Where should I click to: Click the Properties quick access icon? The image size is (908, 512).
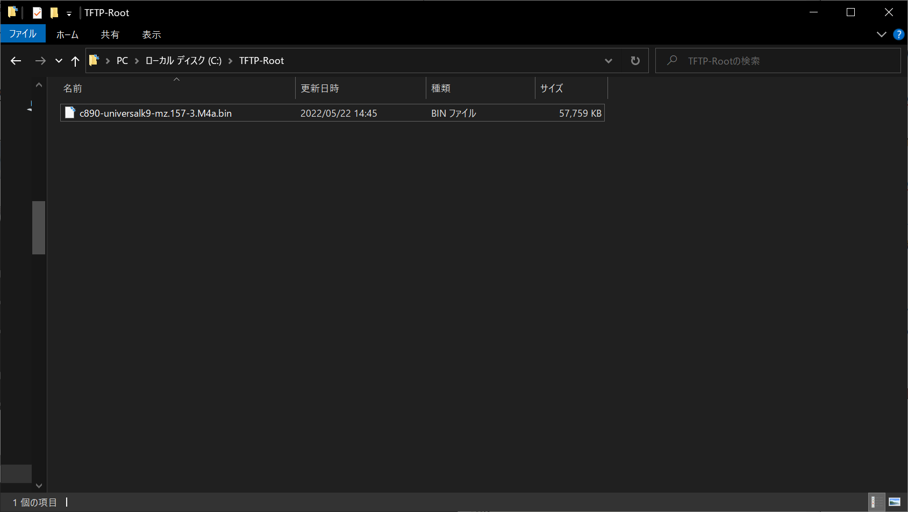click(37, 12)
